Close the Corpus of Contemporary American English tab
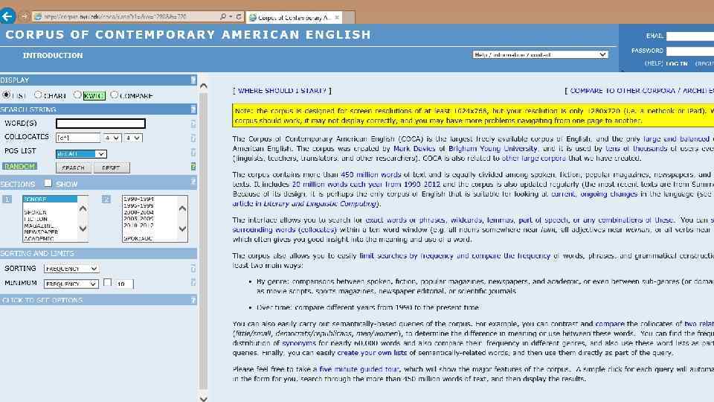714x402 pixels. click(337, 17)
